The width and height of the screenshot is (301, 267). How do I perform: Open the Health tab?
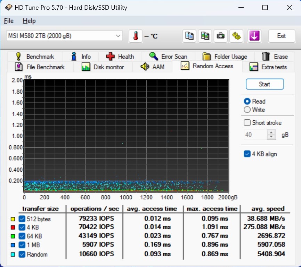(x=120, y=57)
